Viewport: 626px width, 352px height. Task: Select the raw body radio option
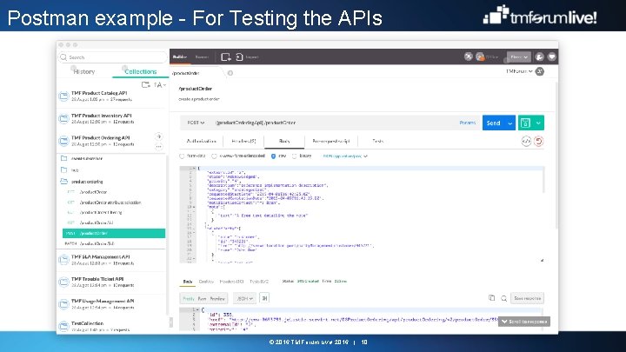[274, 156]
